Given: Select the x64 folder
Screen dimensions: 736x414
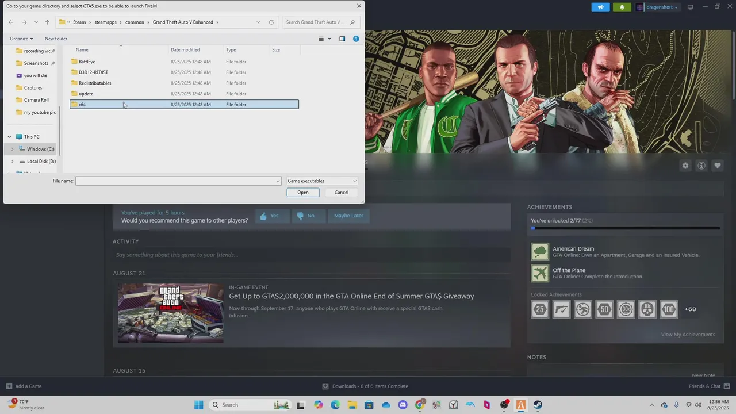Looking at the screenshot, I should point(184,105).
